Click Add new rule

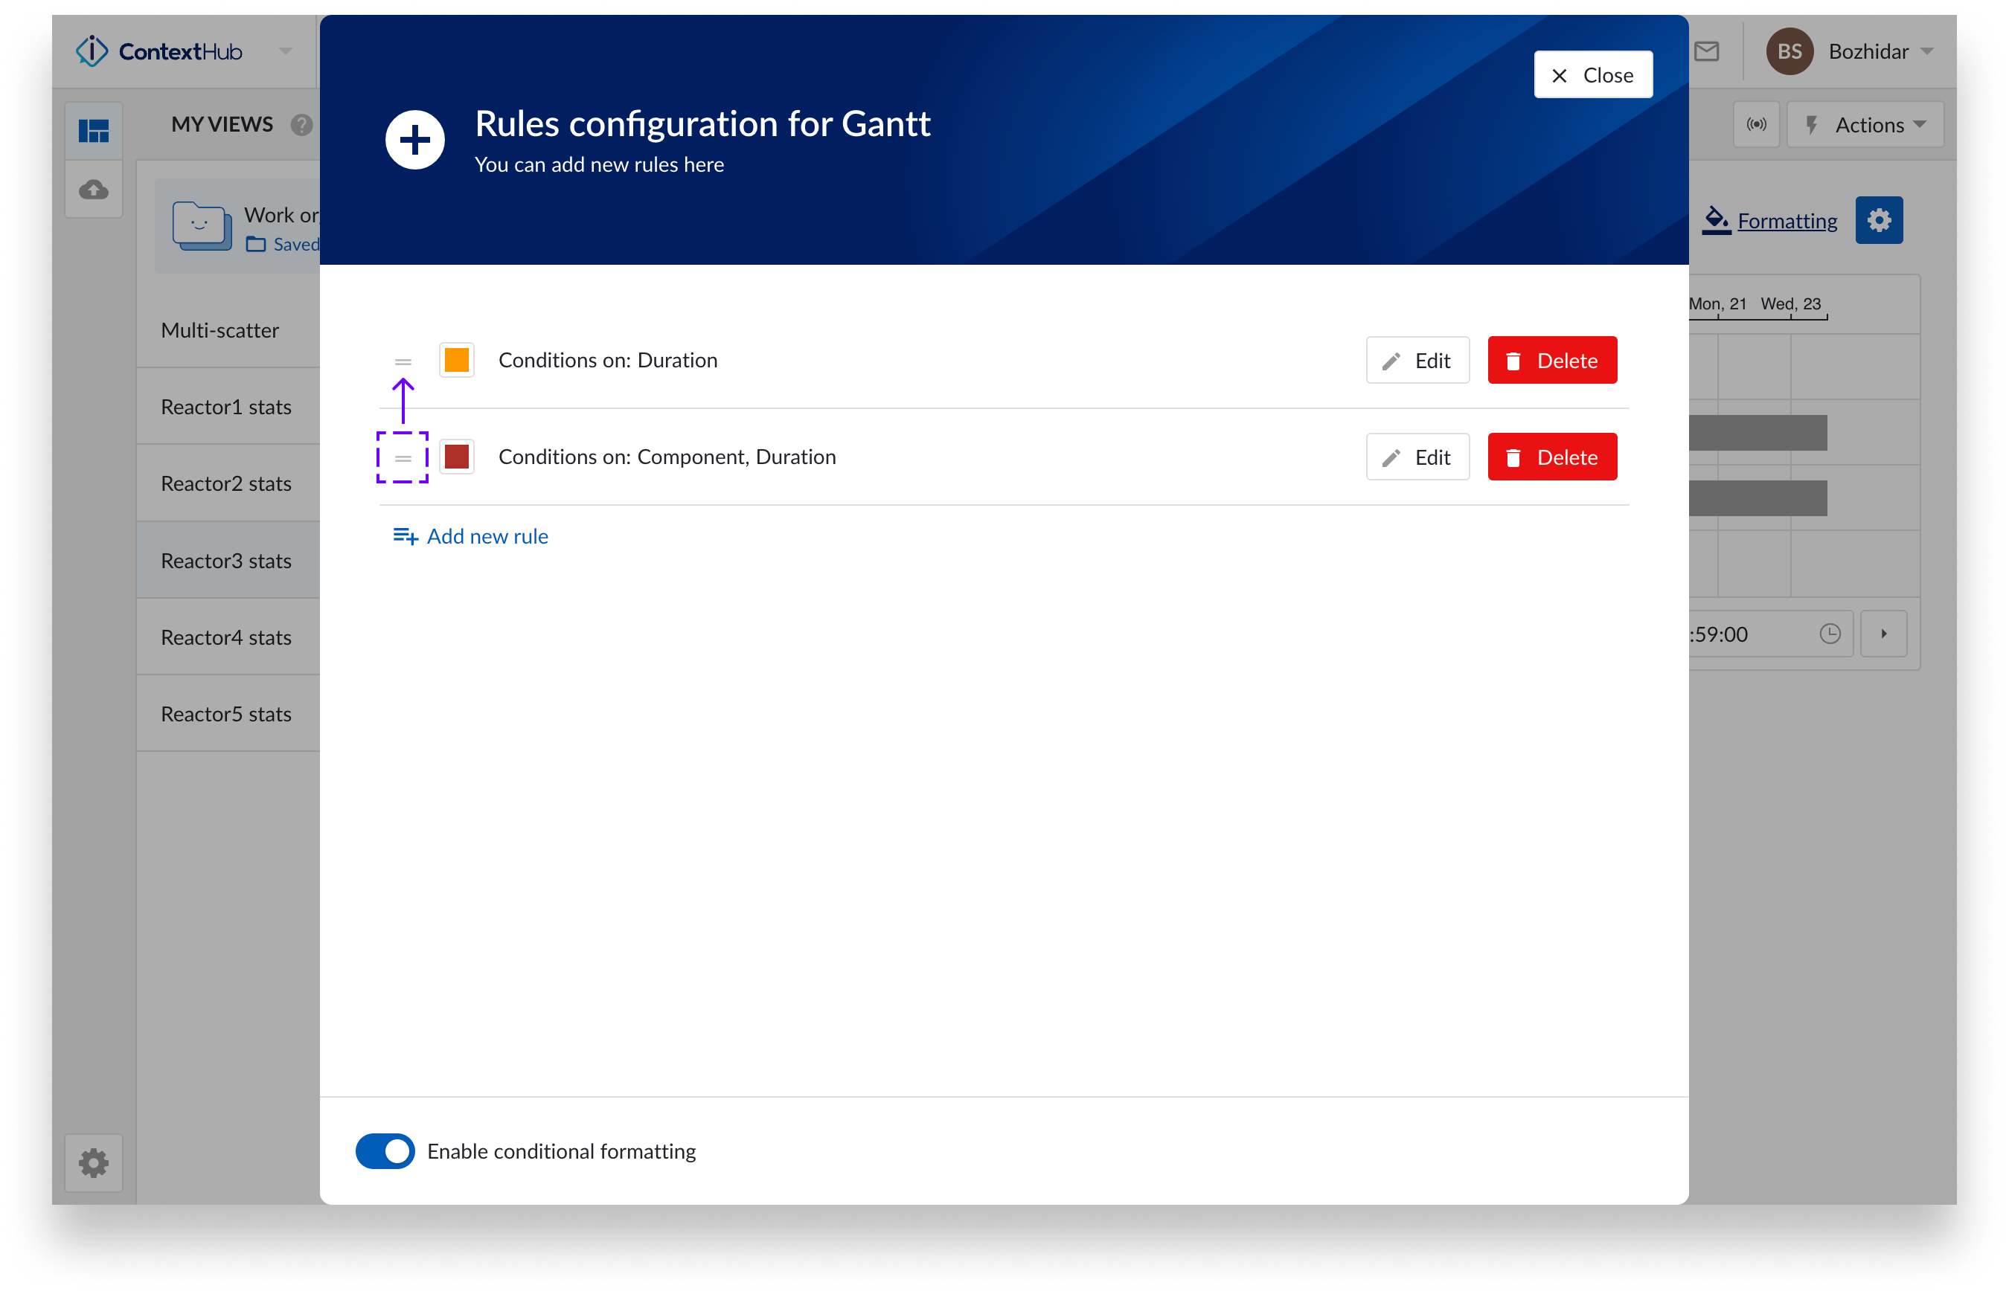click(x=487, y=536)
